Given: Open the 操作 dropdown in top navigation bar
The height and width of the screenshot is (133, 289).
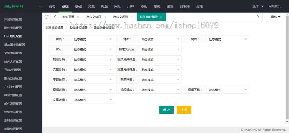Looking at the screenshot, I should pos(258,6).
